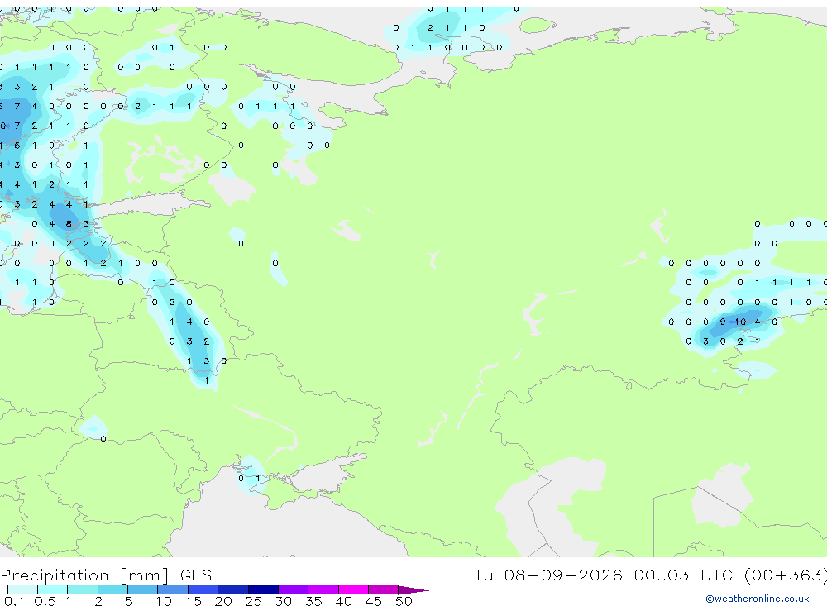This screenshot has width=827, height=606.
Task: Click the 0.5–1 mm legend color box
Action: [53, 589]
